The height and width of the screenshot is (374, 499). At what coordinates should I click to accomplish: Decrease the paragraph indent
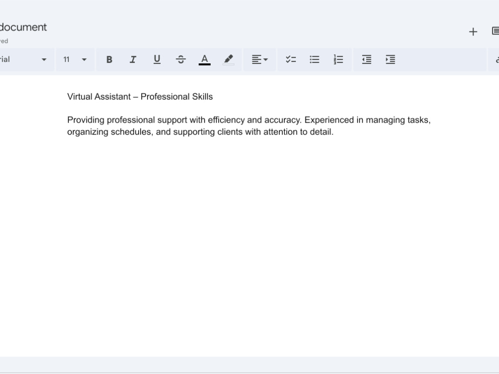(367, 59)
